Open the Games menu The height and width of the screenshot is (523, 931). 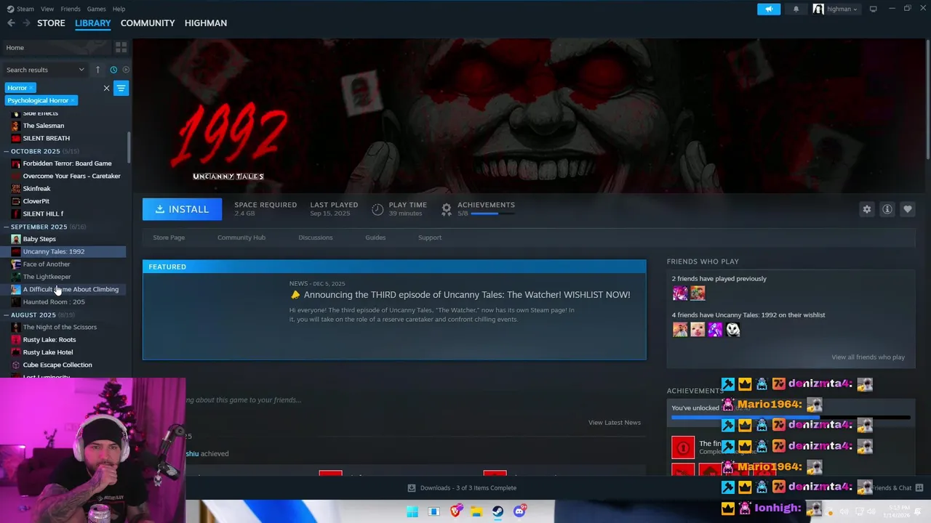click(97, 9)
